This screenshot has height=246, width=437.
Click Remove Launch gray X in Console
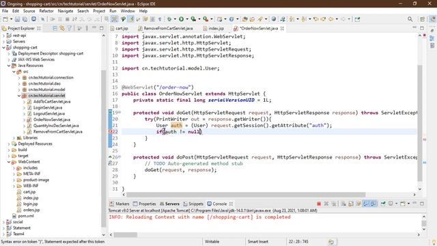[326, 204]
